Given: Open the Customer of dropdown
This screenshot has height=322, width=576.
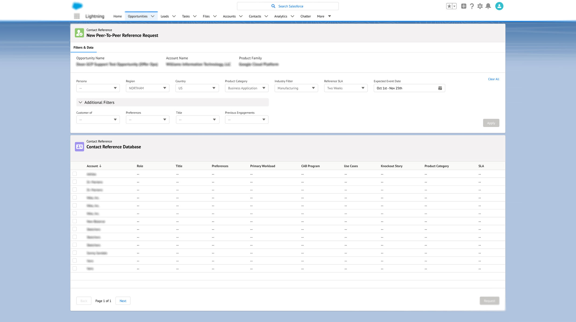Looking at the screenshot, I should [98, 120].
